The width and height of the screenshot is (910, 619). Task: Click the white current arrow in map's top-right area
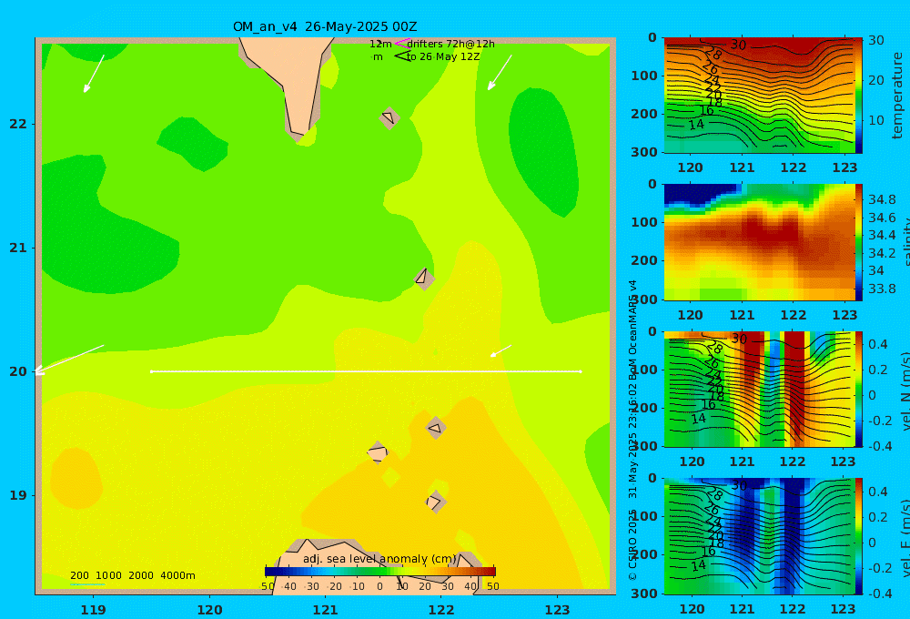click(500, 73)
